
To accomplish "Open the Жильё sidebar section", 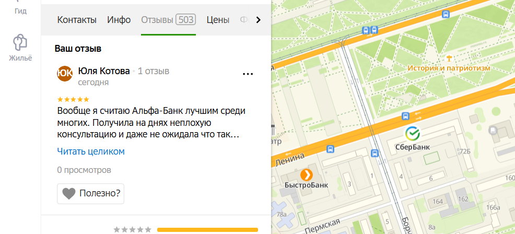I will click(20, 48).
